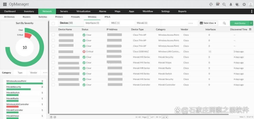Click the Add Device button
Image resolution: width=254 pixels, height=119 pixels.
coord(240,23)
